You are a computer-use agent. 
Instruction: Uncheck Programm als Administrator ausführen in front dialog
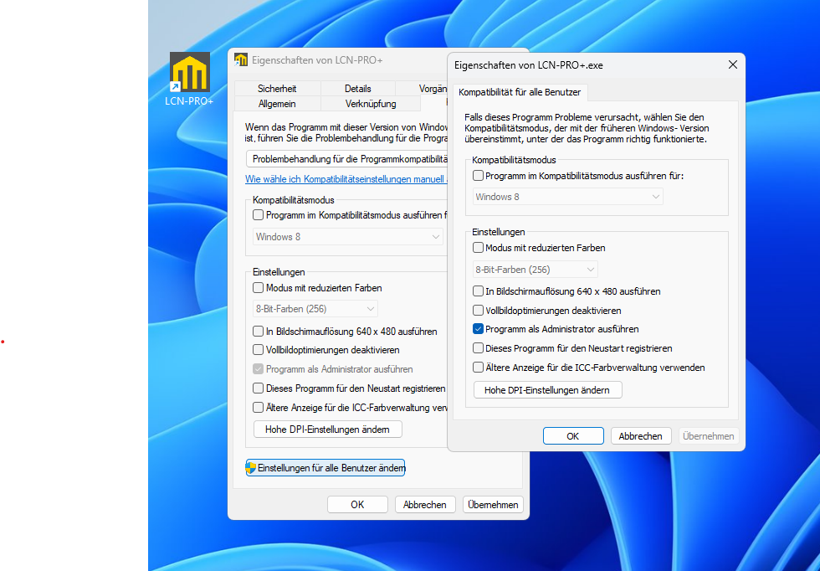click(478, 329)
